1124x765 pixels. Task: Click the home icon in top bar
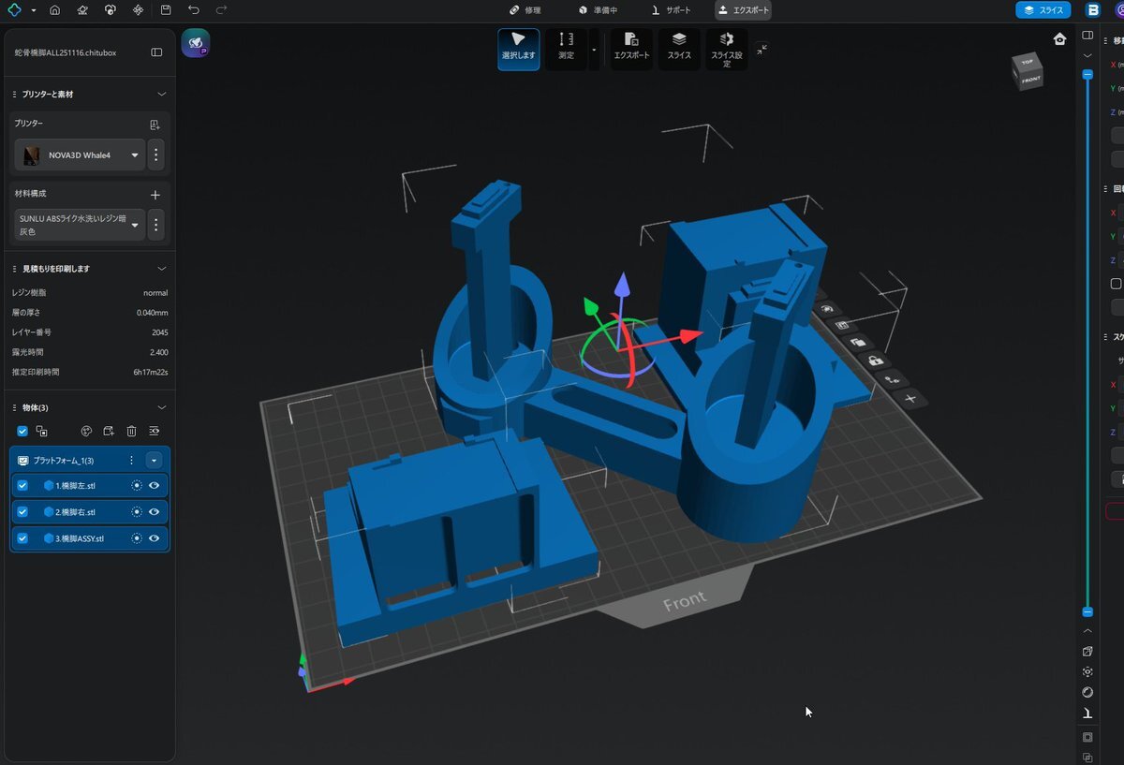pos(54,10)
